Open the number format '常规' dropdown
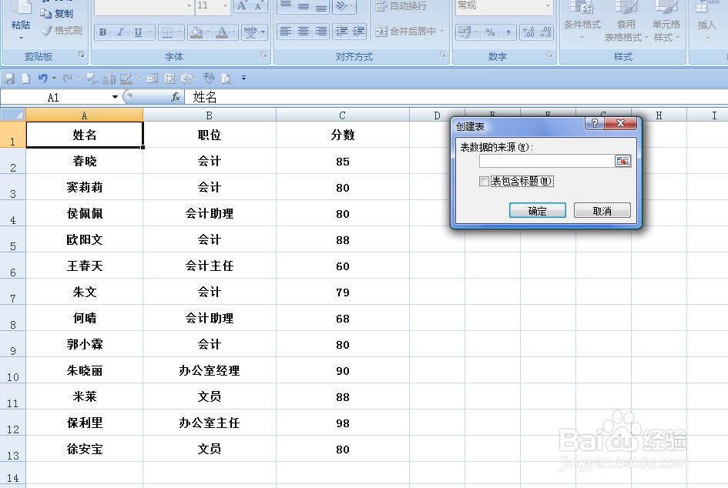The image size is (728, 488). [x=548, y=5]
